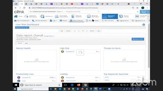Open Chrome in the VM taskbar
Screen dimensions: 163x91
coord(85,85)
